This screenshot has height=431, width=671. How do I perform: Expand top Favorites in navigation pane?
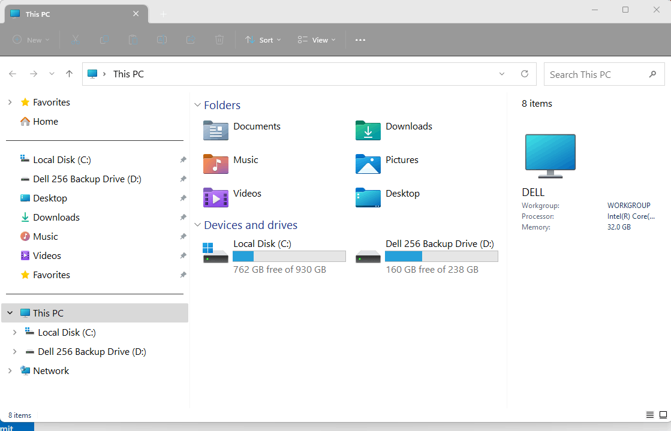coord(10,102)
